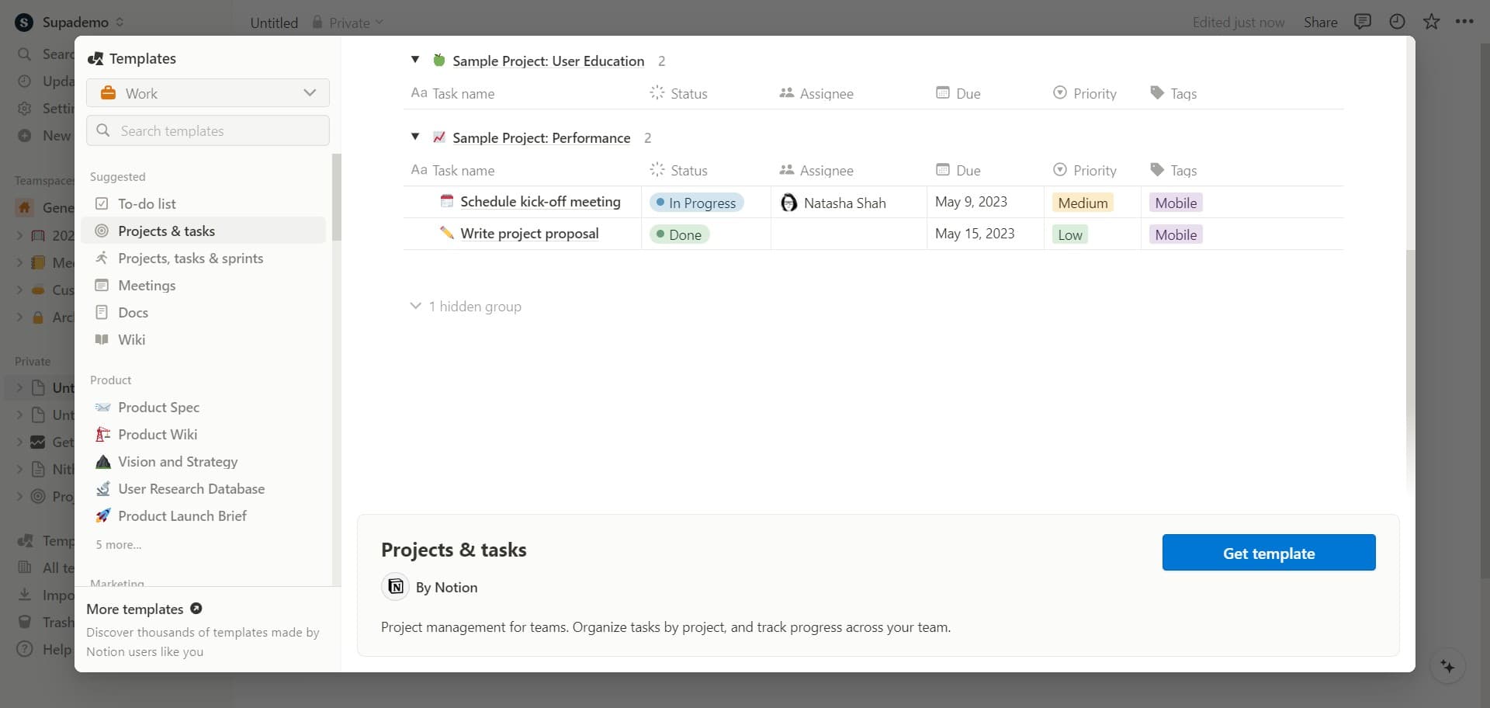
Task: Star this page as favorite
Action: tap(1431, 22)
